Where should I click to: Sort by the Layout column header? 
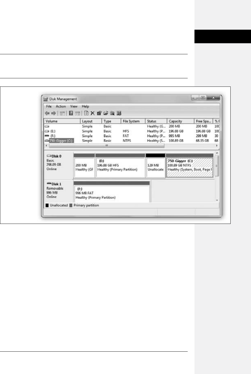pos(91,121)
